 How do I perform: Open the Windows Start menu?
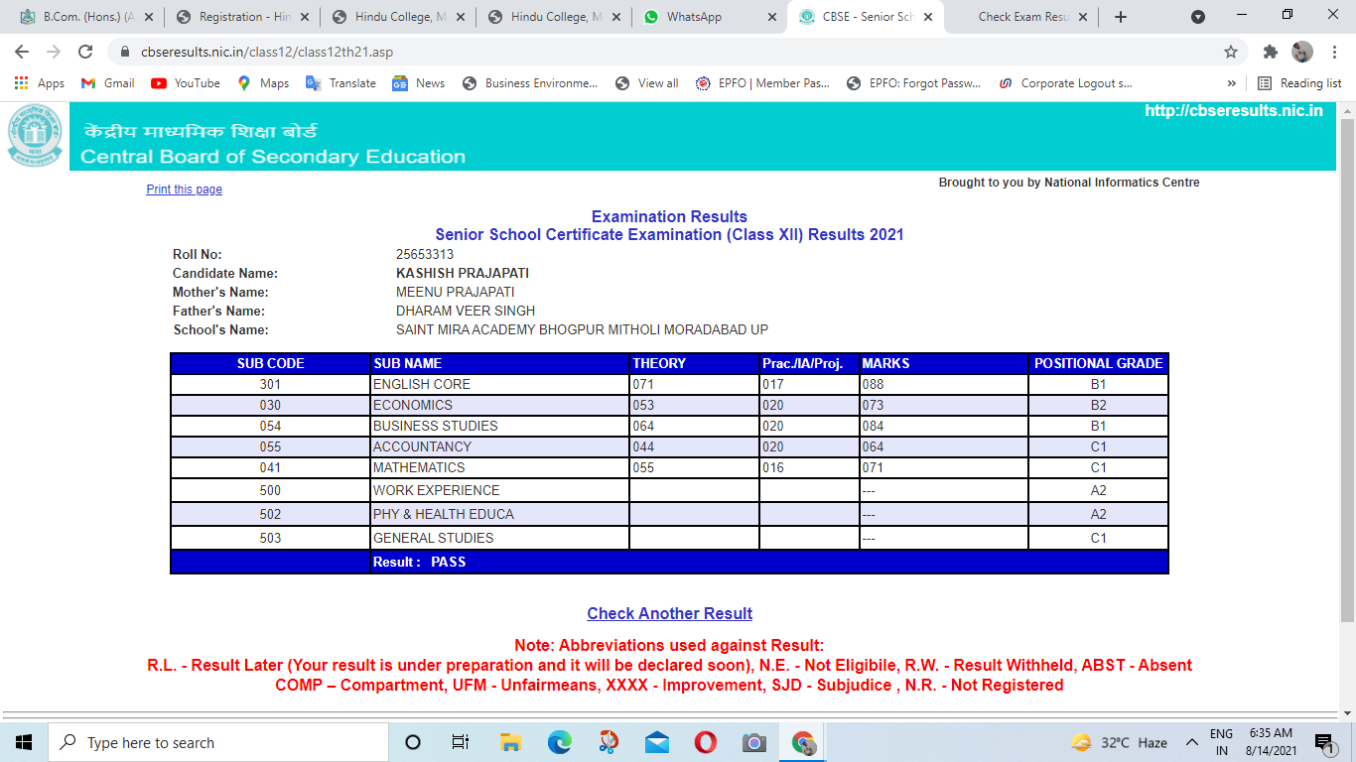tap(24, 742)
